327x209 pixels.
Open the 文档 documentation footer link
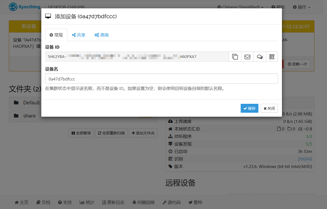pos(43,202)
